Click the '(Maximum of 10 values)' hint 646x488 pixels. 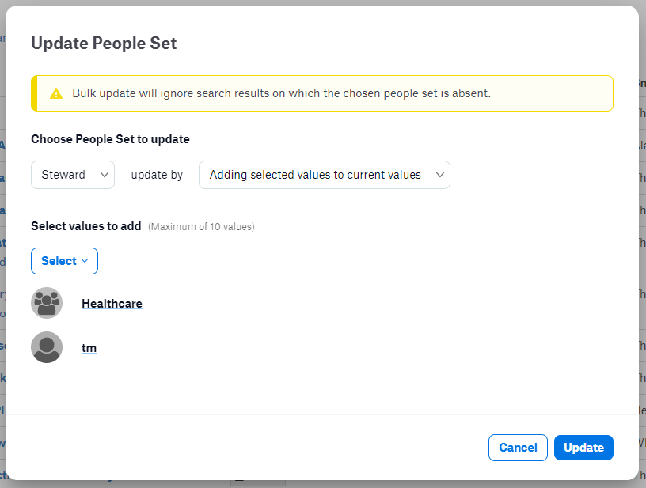[x=201, y=227]
